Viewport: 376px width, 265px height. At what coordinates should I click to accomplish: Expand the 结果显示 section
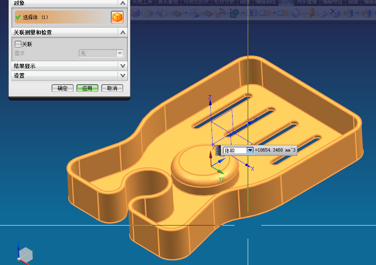(122, 66)
